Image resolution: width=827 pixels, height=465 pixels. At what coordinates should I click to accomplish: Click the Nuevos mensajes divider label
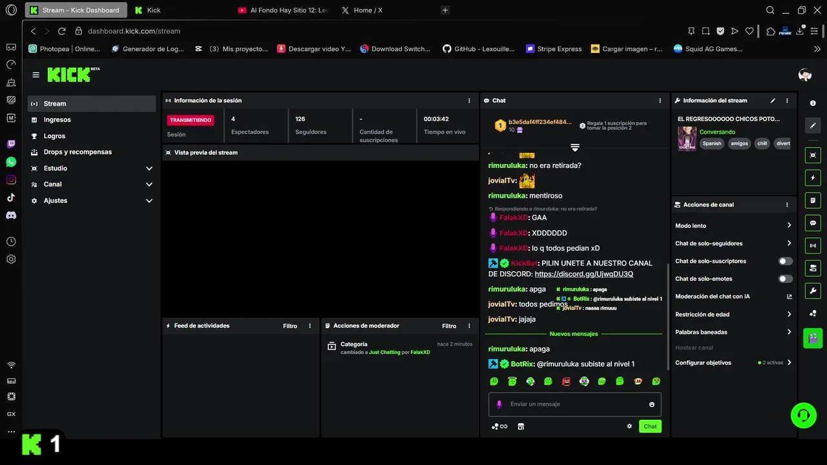pos(574,334)
